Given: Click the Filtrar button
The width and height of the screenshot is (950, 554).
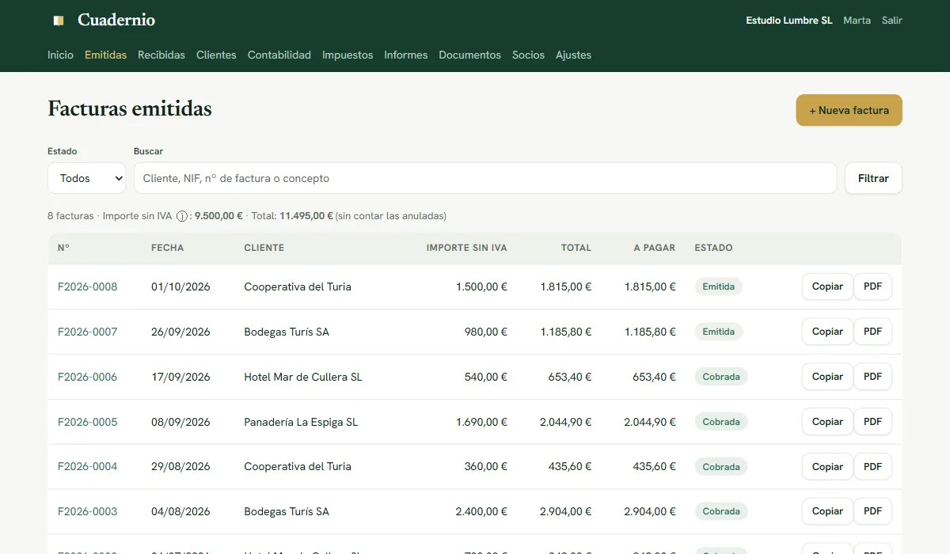Looking at the screenshot, I should pyautogui.click(x=873, y=178).
